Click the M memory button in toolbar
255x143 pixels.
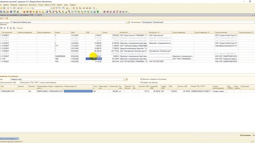pos(84,8)
